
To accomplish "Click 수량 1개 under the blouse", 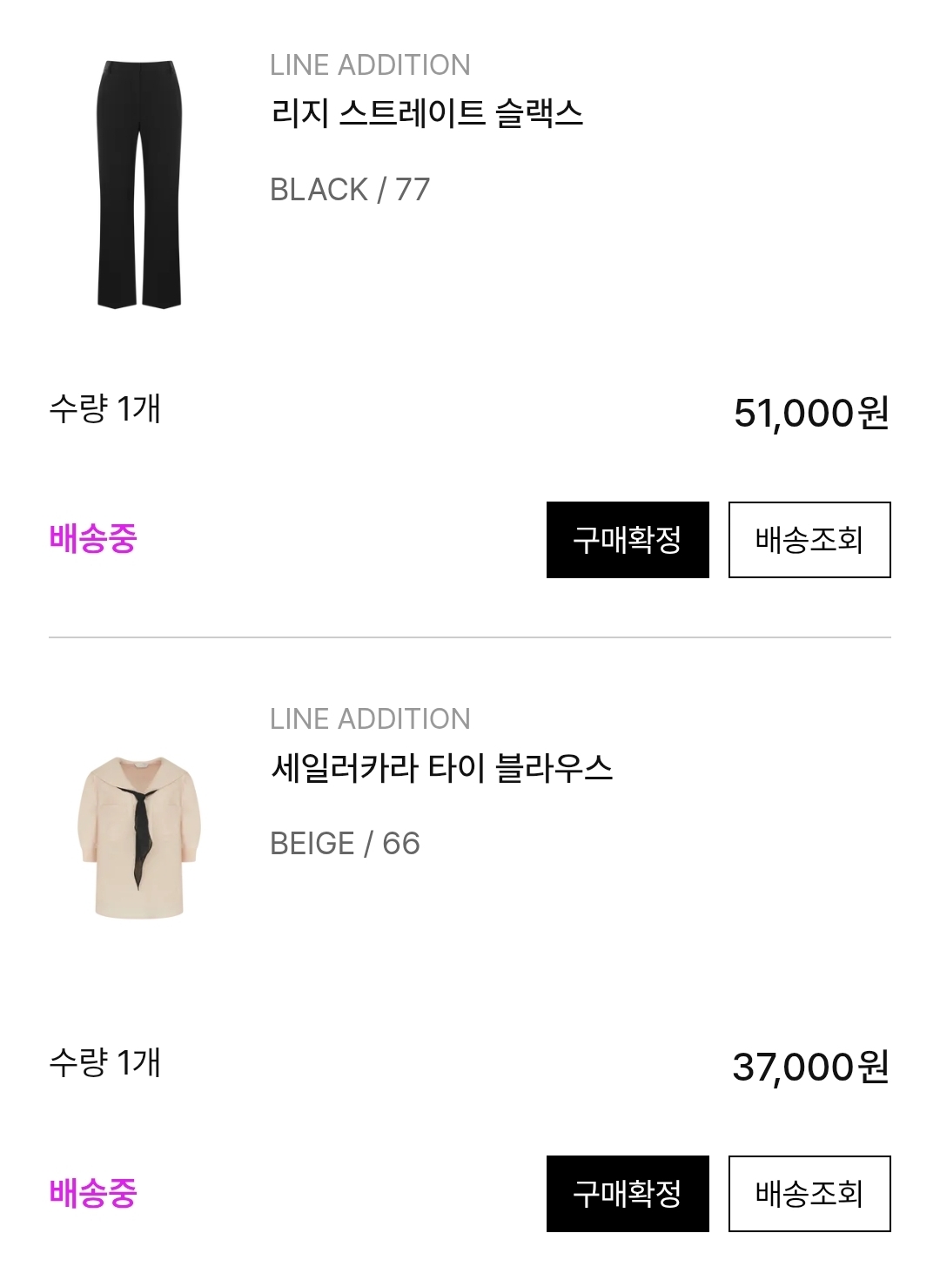I will [104, 1062].
